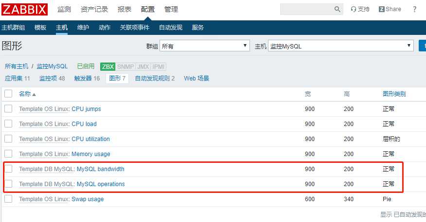Open the 监测 top menu
The image size is (426, 222).
click(64, 10)
